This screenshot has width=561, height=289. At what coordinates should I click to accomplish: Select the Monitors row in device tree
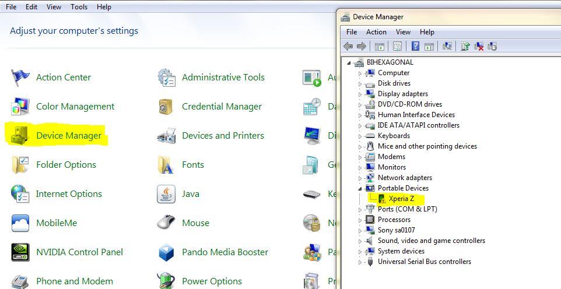(392, 167)
